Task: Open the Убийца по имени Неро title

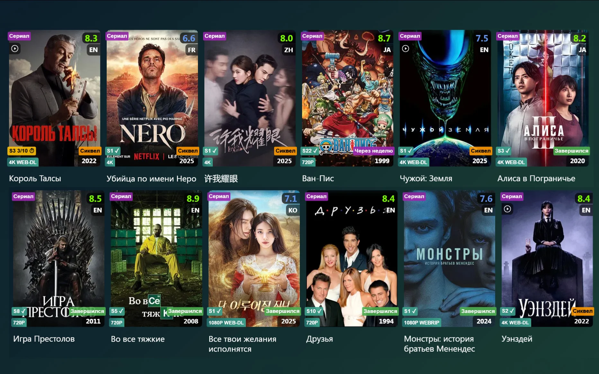Action: tap(151, 178)
